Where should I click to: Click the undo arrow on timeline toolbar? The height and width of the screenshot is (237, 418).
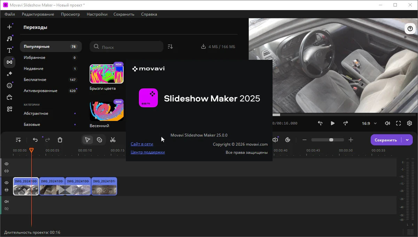pos(35,140)
